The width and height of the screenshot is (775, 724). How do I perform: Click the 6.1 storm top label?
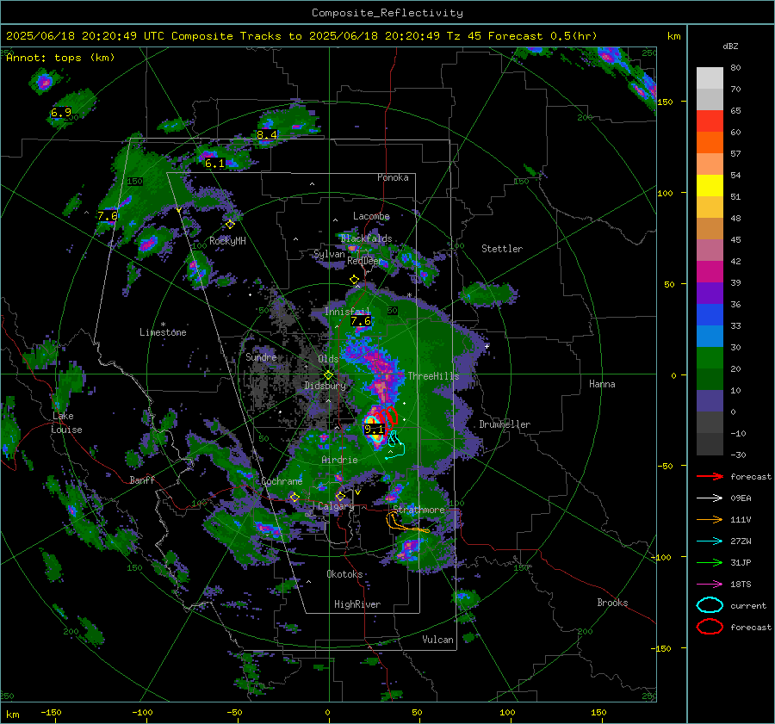[x=214, y=163]
